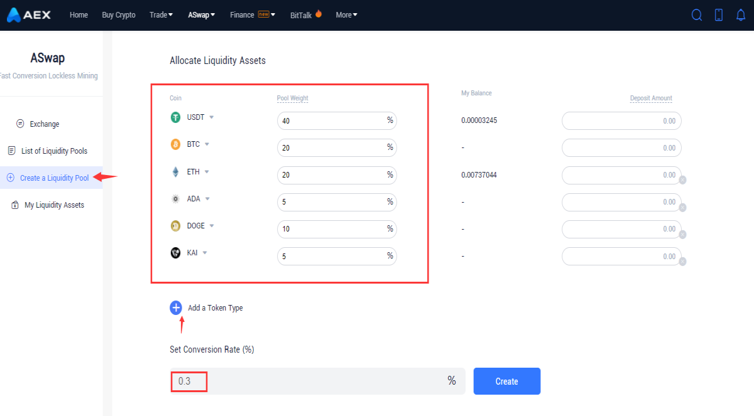Expand the DOGE coin dropdown

tap(212, 226)
